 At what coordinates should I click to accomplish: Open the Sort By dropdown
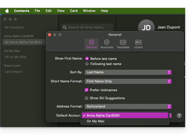click(128, 72)
